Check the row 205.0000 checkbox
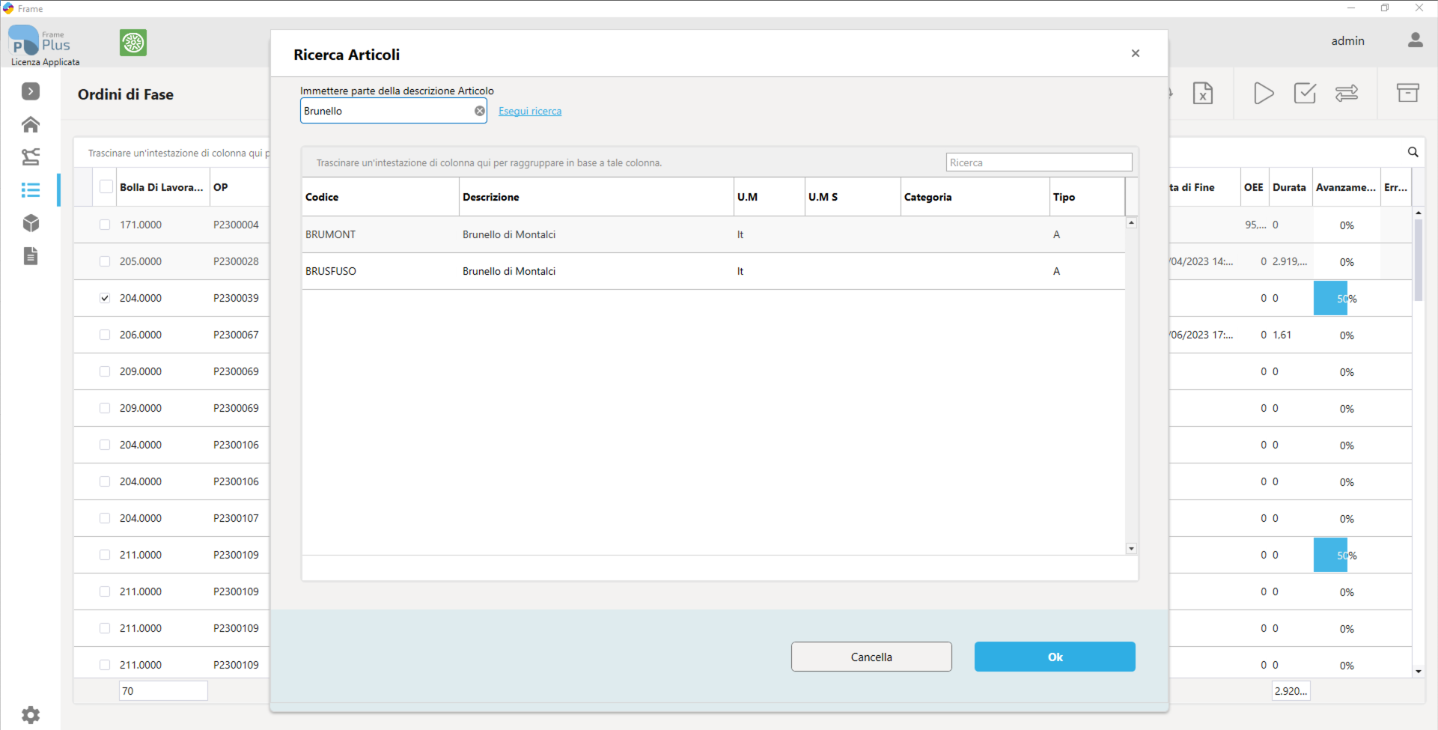This screenshot has width=1438, height=730. [105, 261]
